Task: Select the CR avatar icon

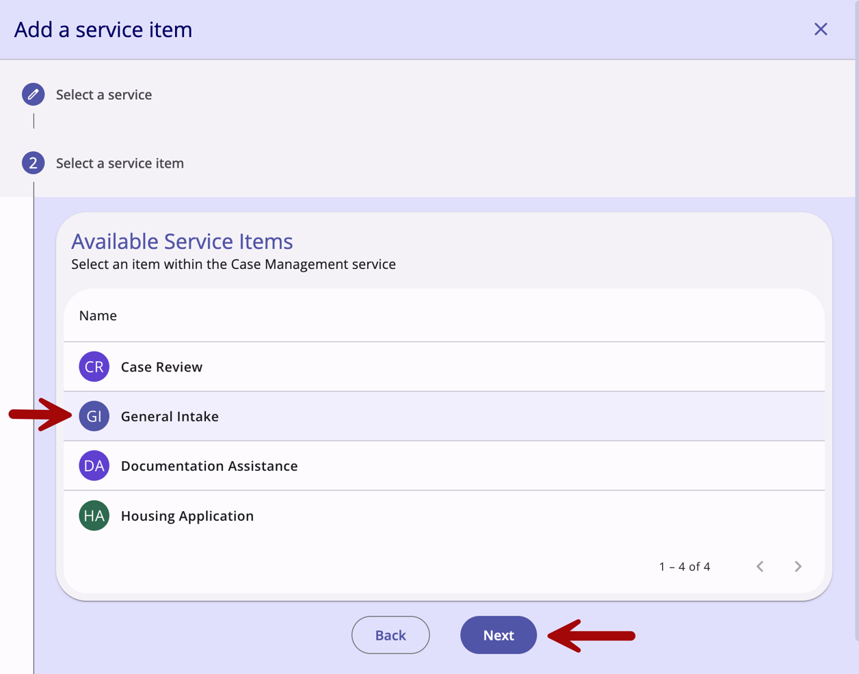Action: pyautogui.click(x=94, y=367)
